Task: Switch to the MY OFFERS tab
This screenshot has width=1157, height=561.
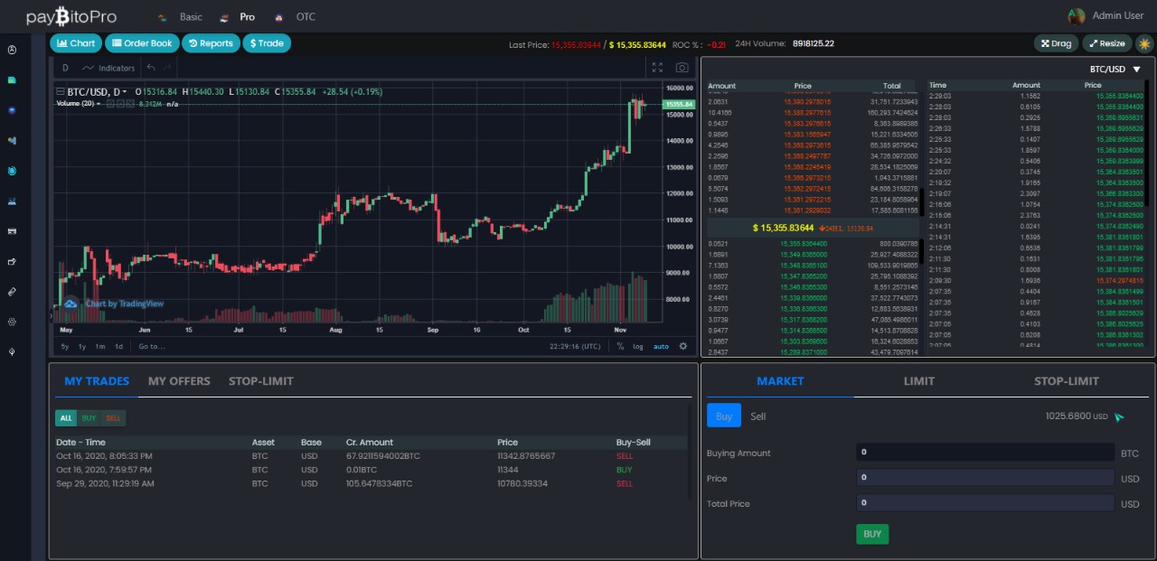Action: 179,381
